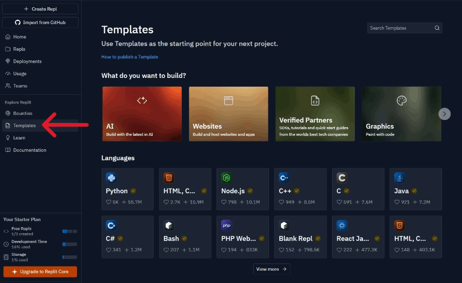Click the Development Time usage bar
Screen dimensions: 462x283
click(x=69, y=244)
